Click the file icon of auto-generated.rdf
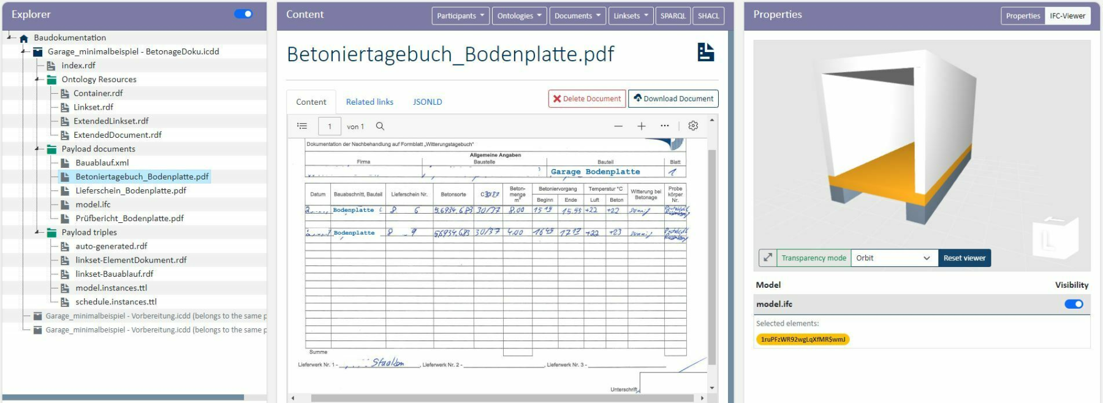Image resolution: width=1103 pixels, height=403 pixels. [65, 246]
